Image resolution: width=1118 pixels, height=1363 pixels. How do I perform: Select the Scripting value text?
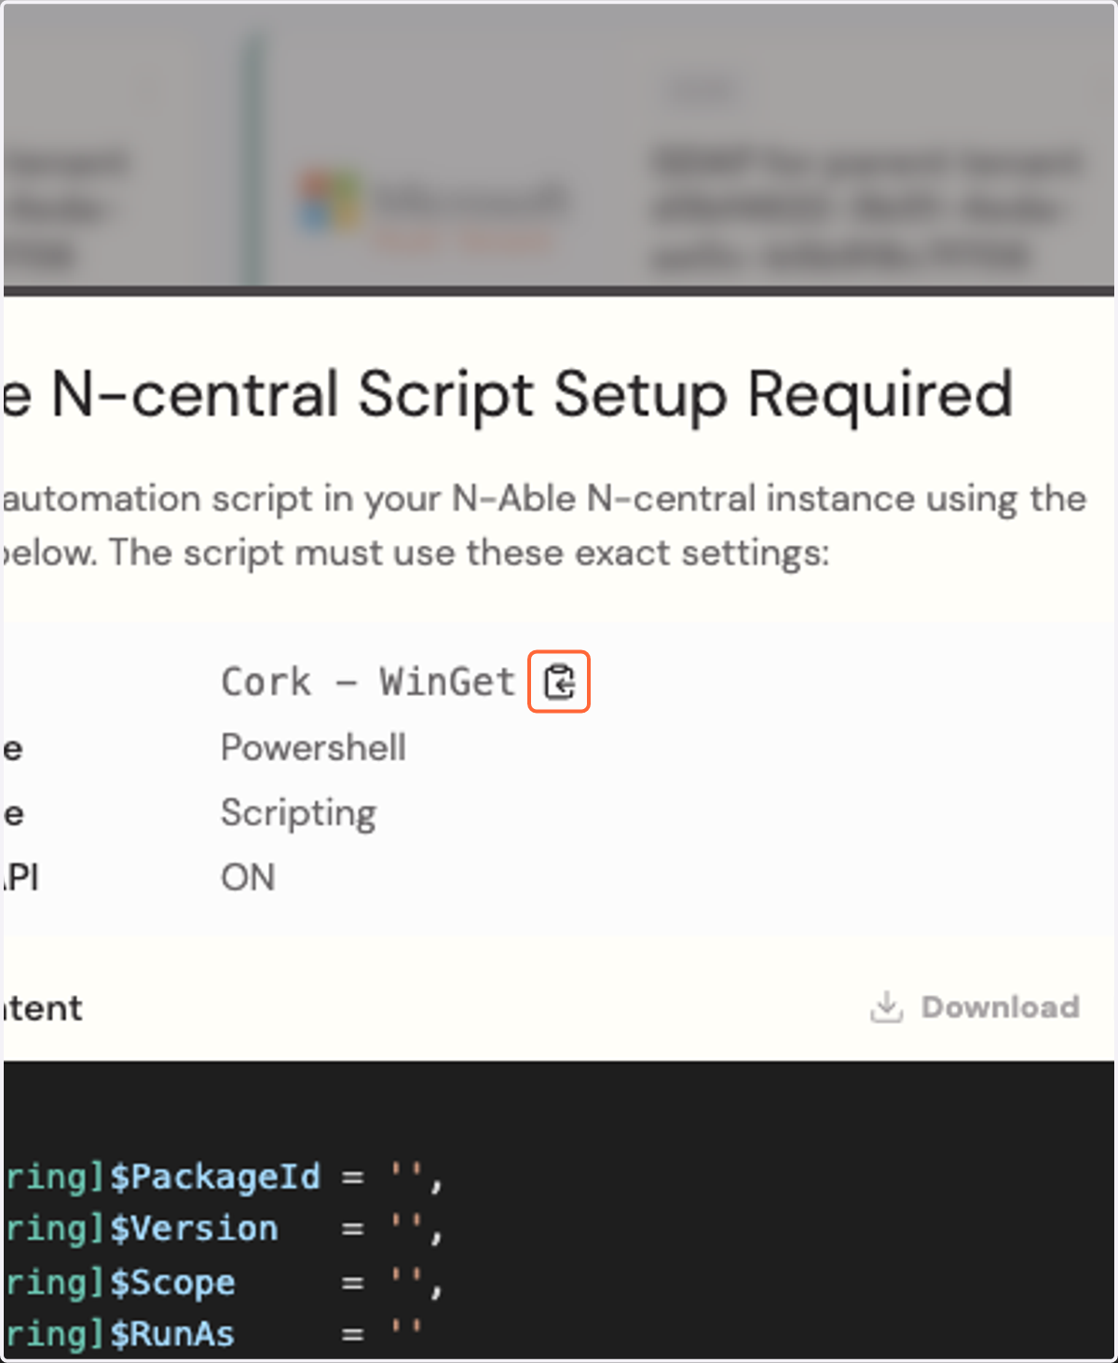[x=298, y=813]
